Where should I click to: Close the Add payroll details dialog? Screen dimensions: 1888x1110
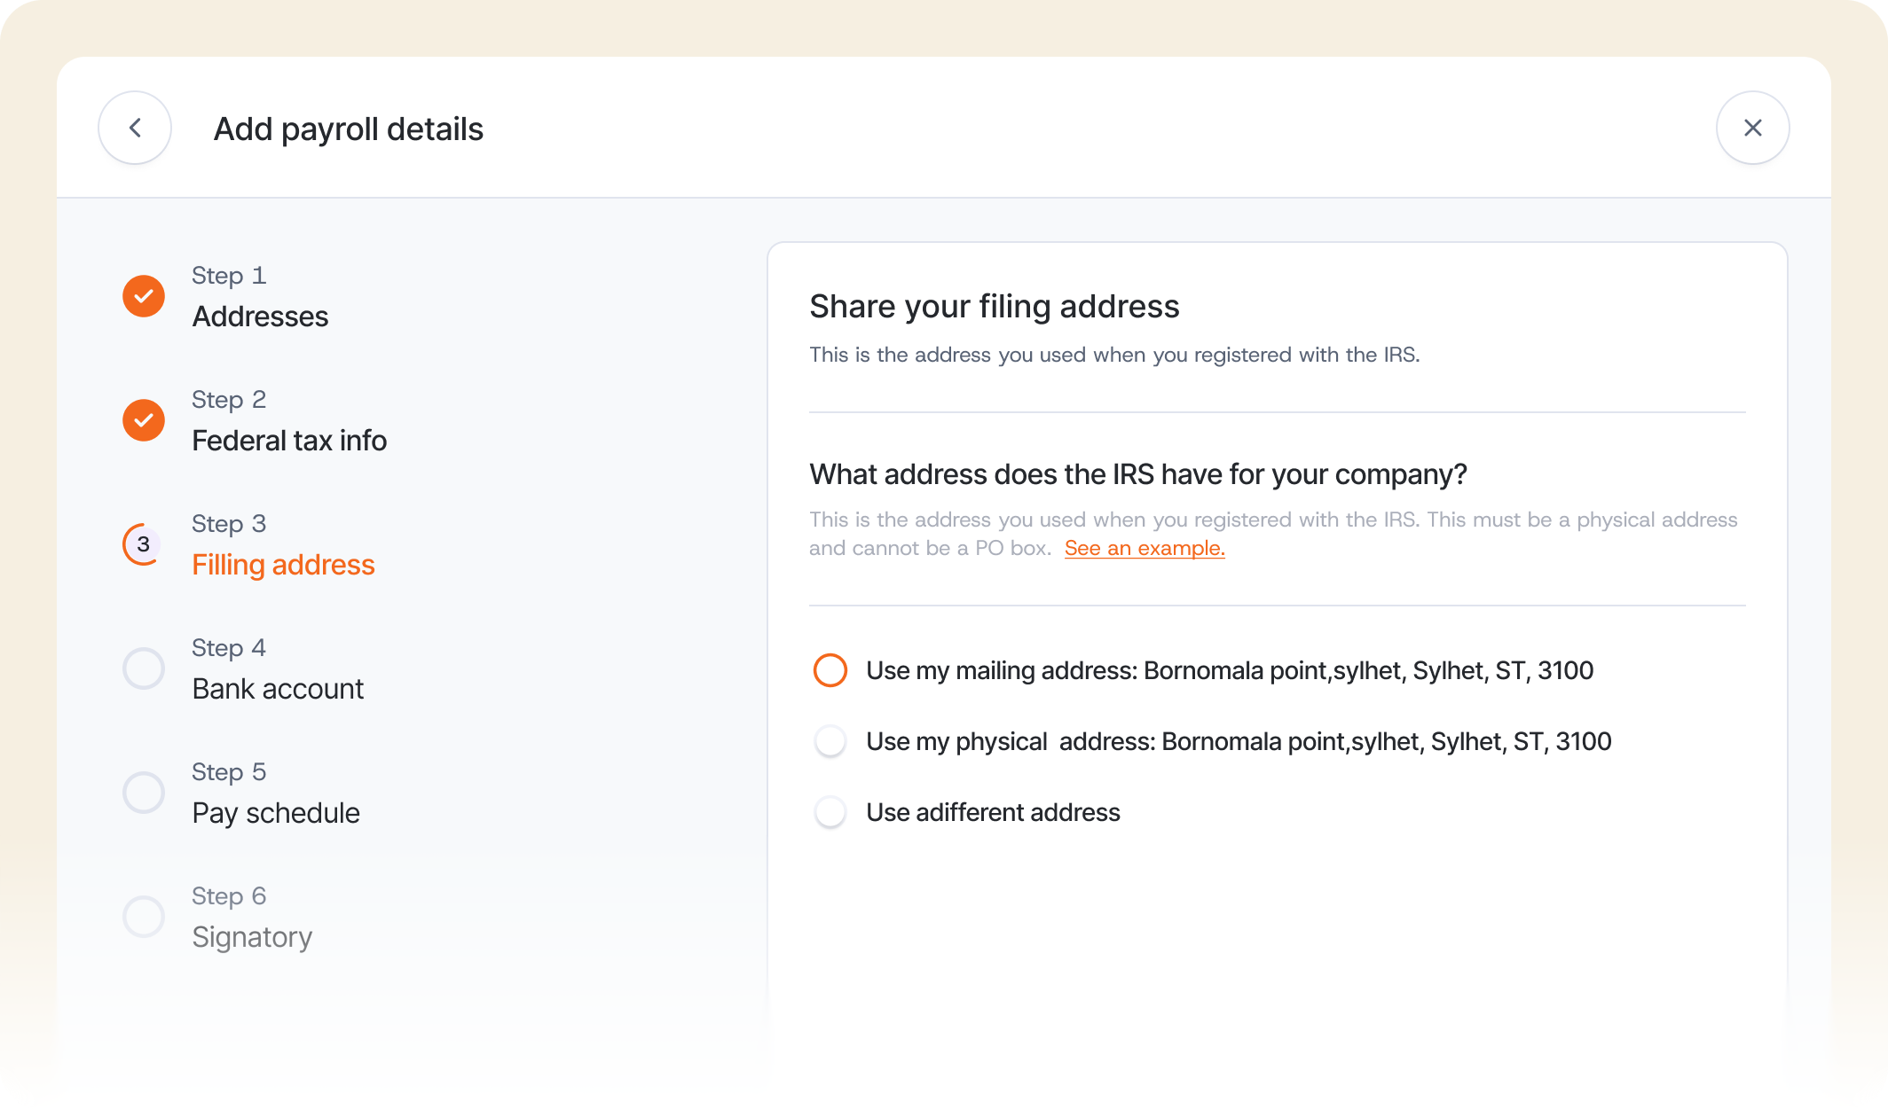[x=1752, y=129]
